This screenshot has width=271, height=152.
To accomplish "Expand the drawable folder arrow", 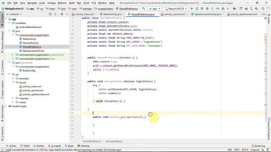I will pos(13,79).
